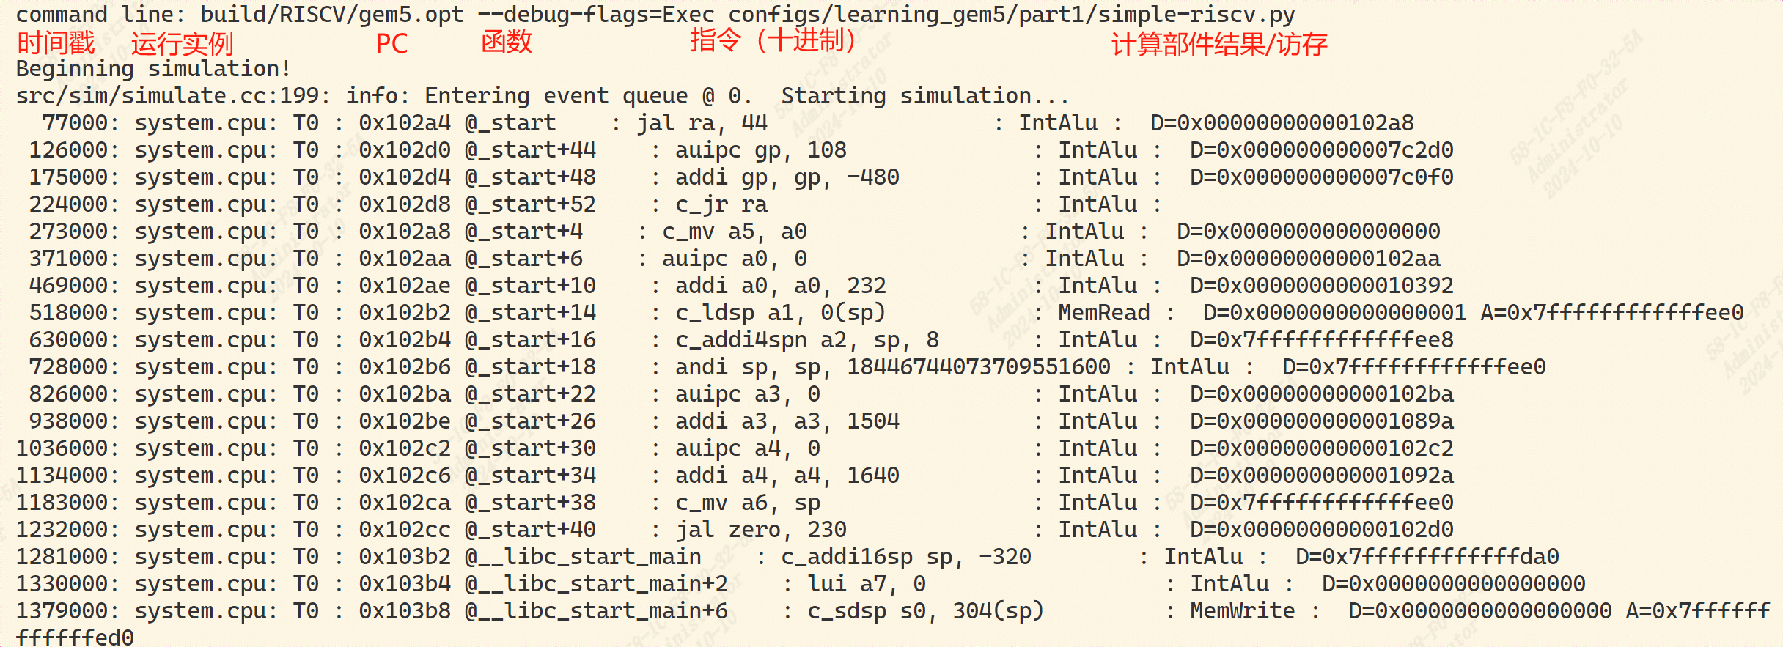Image resolution: width=1783 pixels, height=647 pixels.
Task: Click the red '时间戳' annotation label
Action: point(56,43)
